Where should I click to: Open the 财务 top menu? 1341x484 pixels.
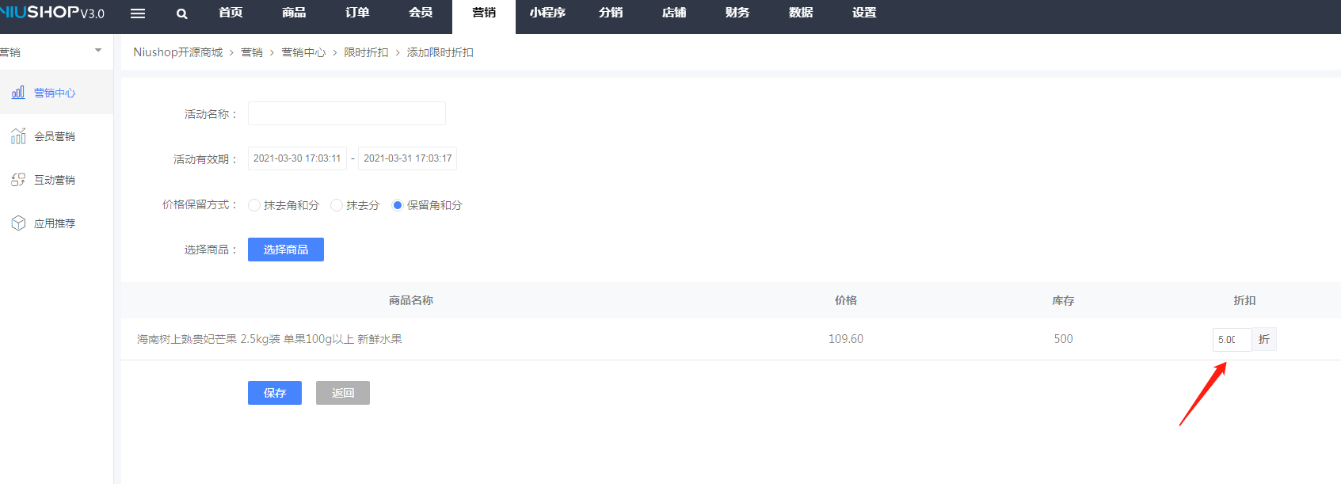point(737,13)
